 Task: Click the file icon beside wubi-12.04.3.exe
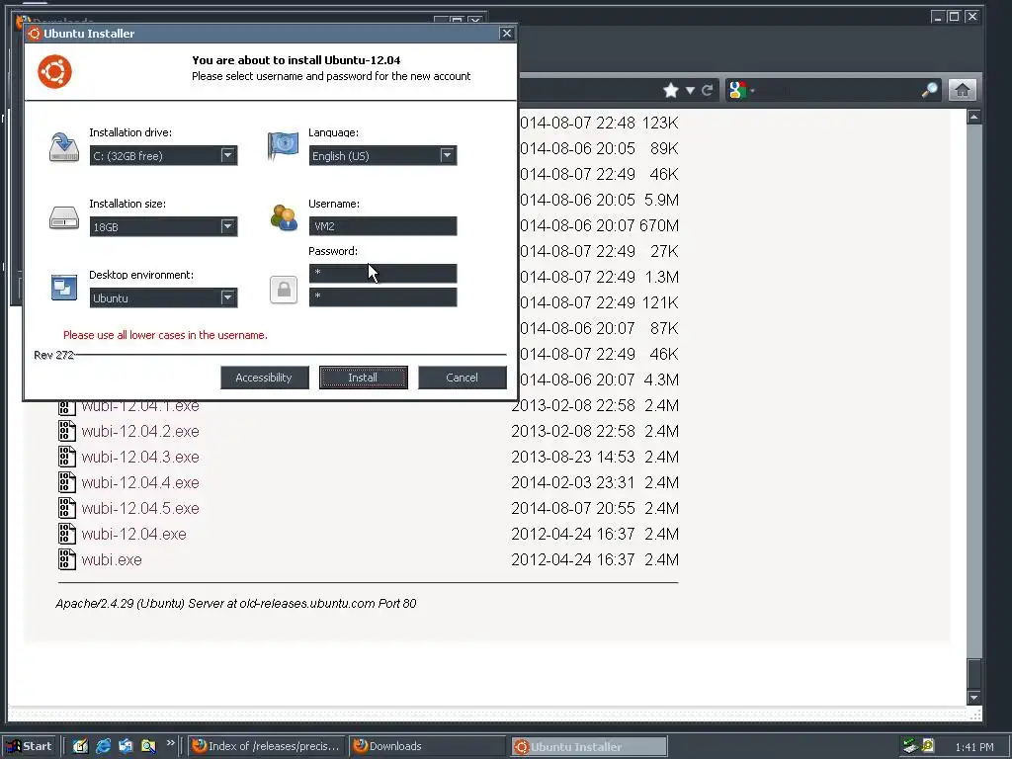pos(66,457)
